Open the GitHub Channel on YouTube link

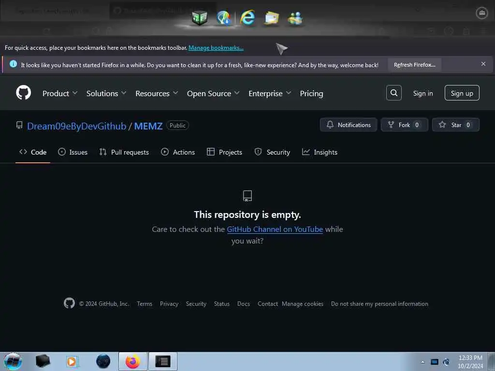click(x=275, y=229)
